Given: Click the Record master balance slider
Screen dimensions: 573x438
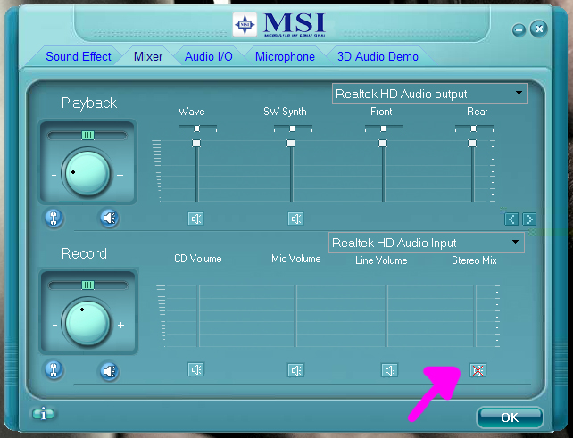Looking at the screenshot, I should (x=87, y=285).
